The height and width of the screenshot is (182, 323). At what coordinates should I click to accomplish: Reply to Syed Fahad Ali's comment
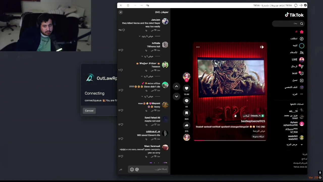(x=146, y=124)
